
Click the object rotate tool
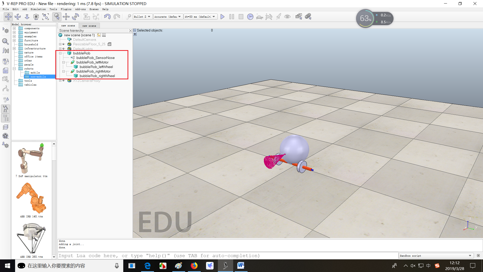(x=75, y=17)
